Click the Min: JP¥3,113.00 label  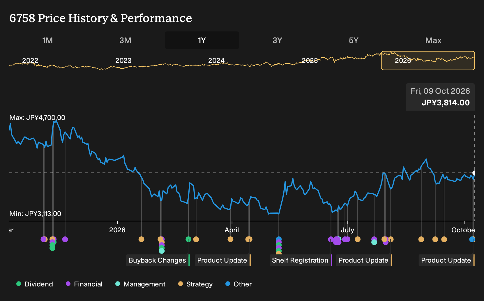(35, 214)
